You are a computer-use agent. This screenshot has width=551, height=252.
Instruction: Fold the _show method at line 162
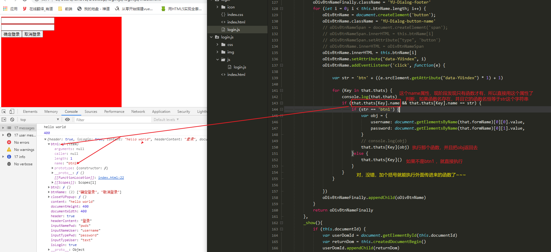pos(282,223)
